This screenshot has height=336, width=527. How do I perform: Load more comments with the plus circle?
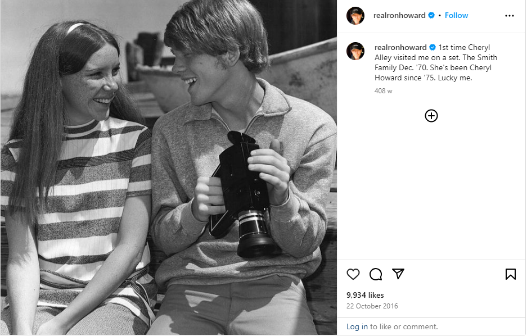[x=431, y=116]
